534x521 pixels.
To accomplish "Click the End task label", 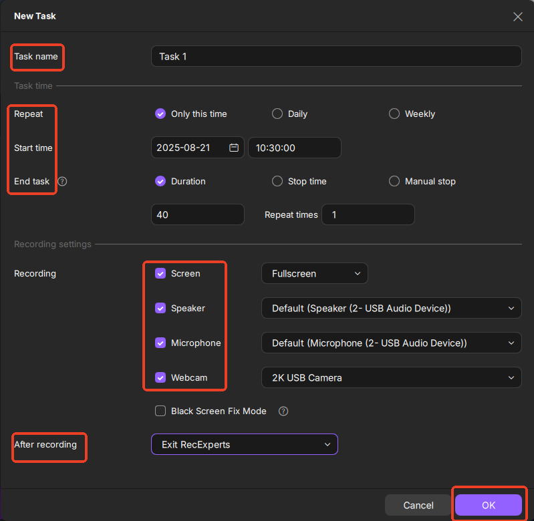I will click(31, 182).
